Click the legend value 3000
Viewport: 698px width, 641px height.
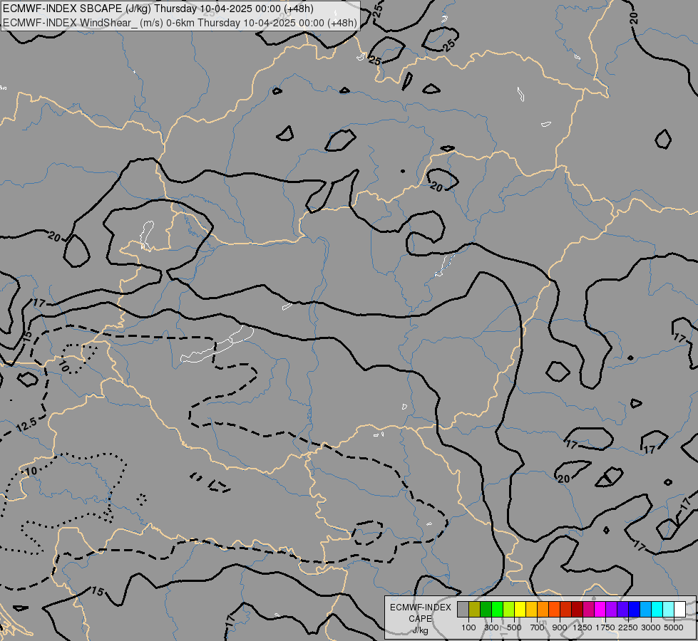coord(651,627)
